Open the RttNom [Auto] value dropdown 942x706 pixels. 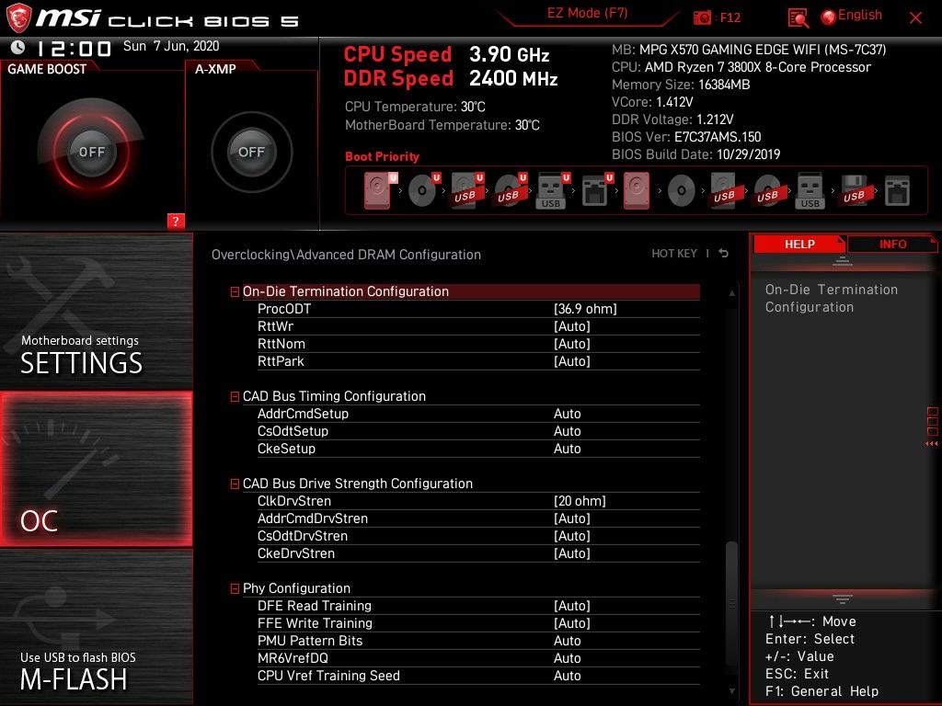pyautogui.click(x=572, y=344)
